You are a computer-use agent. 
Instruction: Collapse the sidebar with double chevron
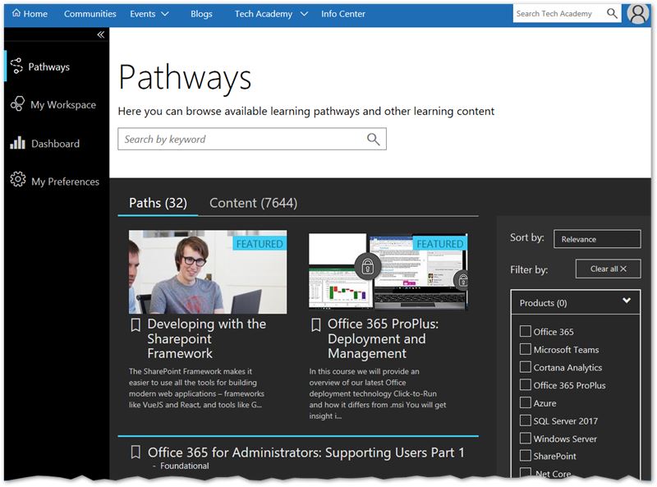pos(100,34)
